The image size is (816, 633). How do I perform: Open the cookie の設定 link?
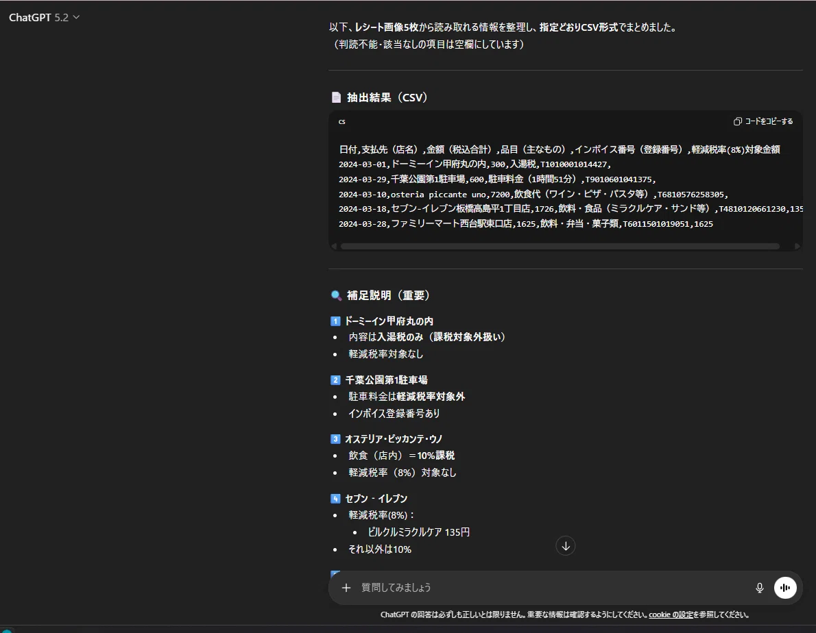[x=671, y=615]
